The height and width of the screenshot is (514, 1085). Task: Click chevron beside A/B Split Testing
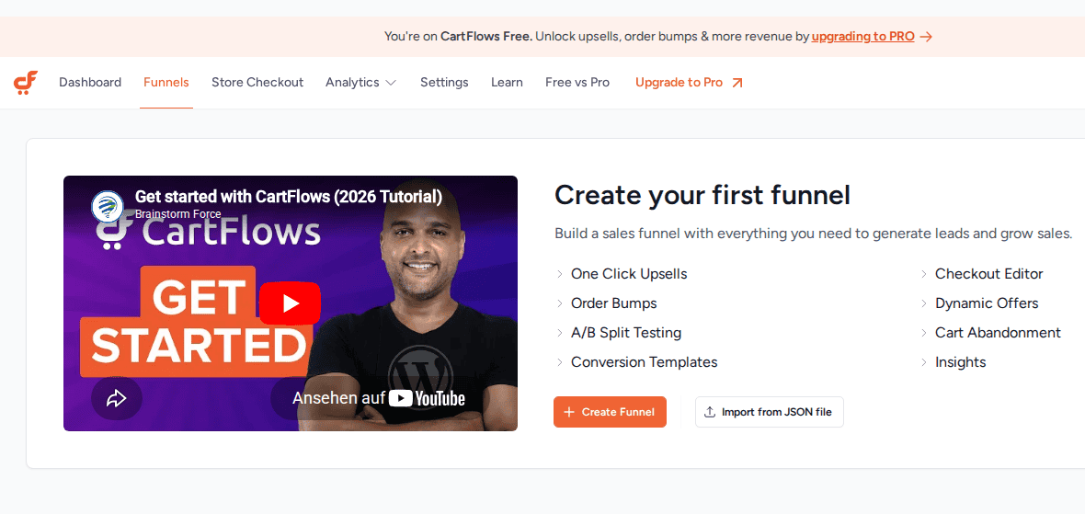[560, 334]
